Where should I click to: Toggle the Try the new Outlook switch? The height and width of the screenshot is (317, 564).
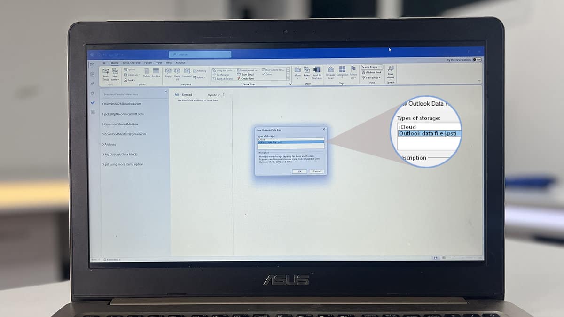[476, 60]
